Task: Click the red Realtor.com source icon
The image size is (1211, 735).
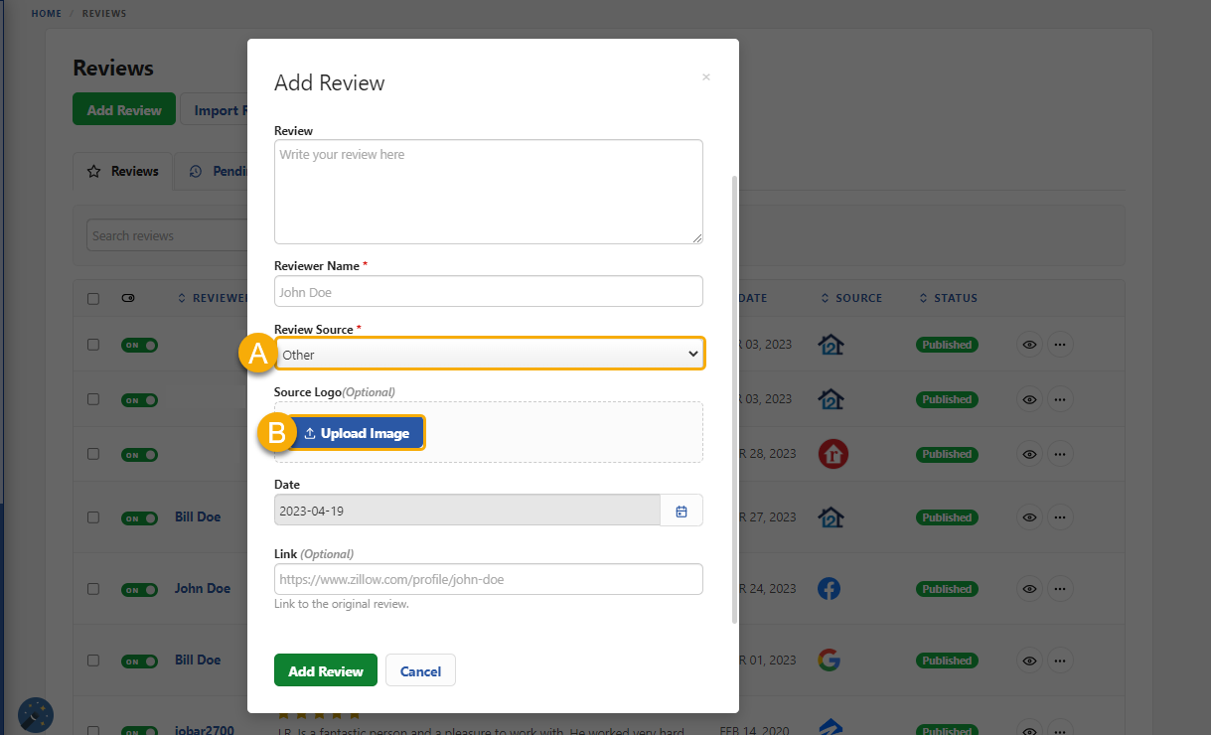Action: pyautogui.click(x=831, y=454)
